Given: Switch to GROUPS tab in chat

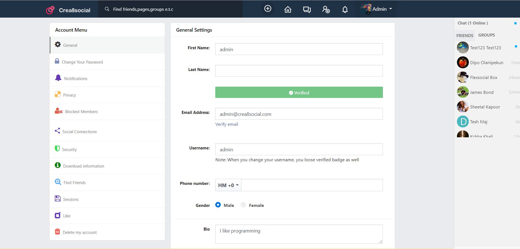Looking at the screenshot, I should 486,35.
